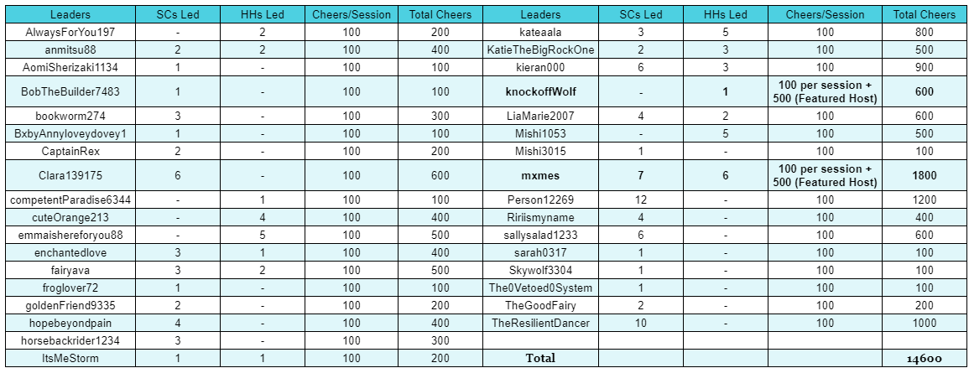Select the KatieTheBigRockOne name cell

click(541, 50)
